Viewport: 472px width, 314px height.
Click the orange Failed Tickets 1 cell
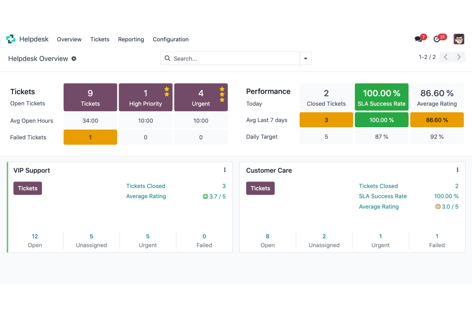pos(90,137)
